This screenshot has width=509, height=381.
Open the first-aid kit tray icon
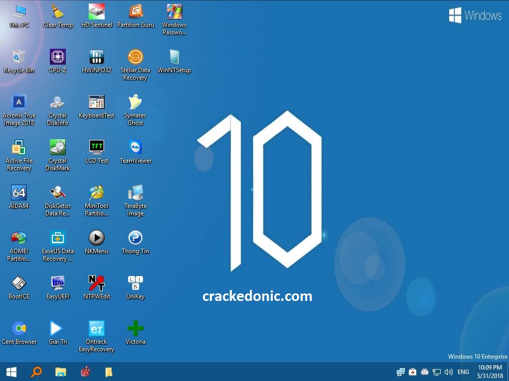point(413,372)
